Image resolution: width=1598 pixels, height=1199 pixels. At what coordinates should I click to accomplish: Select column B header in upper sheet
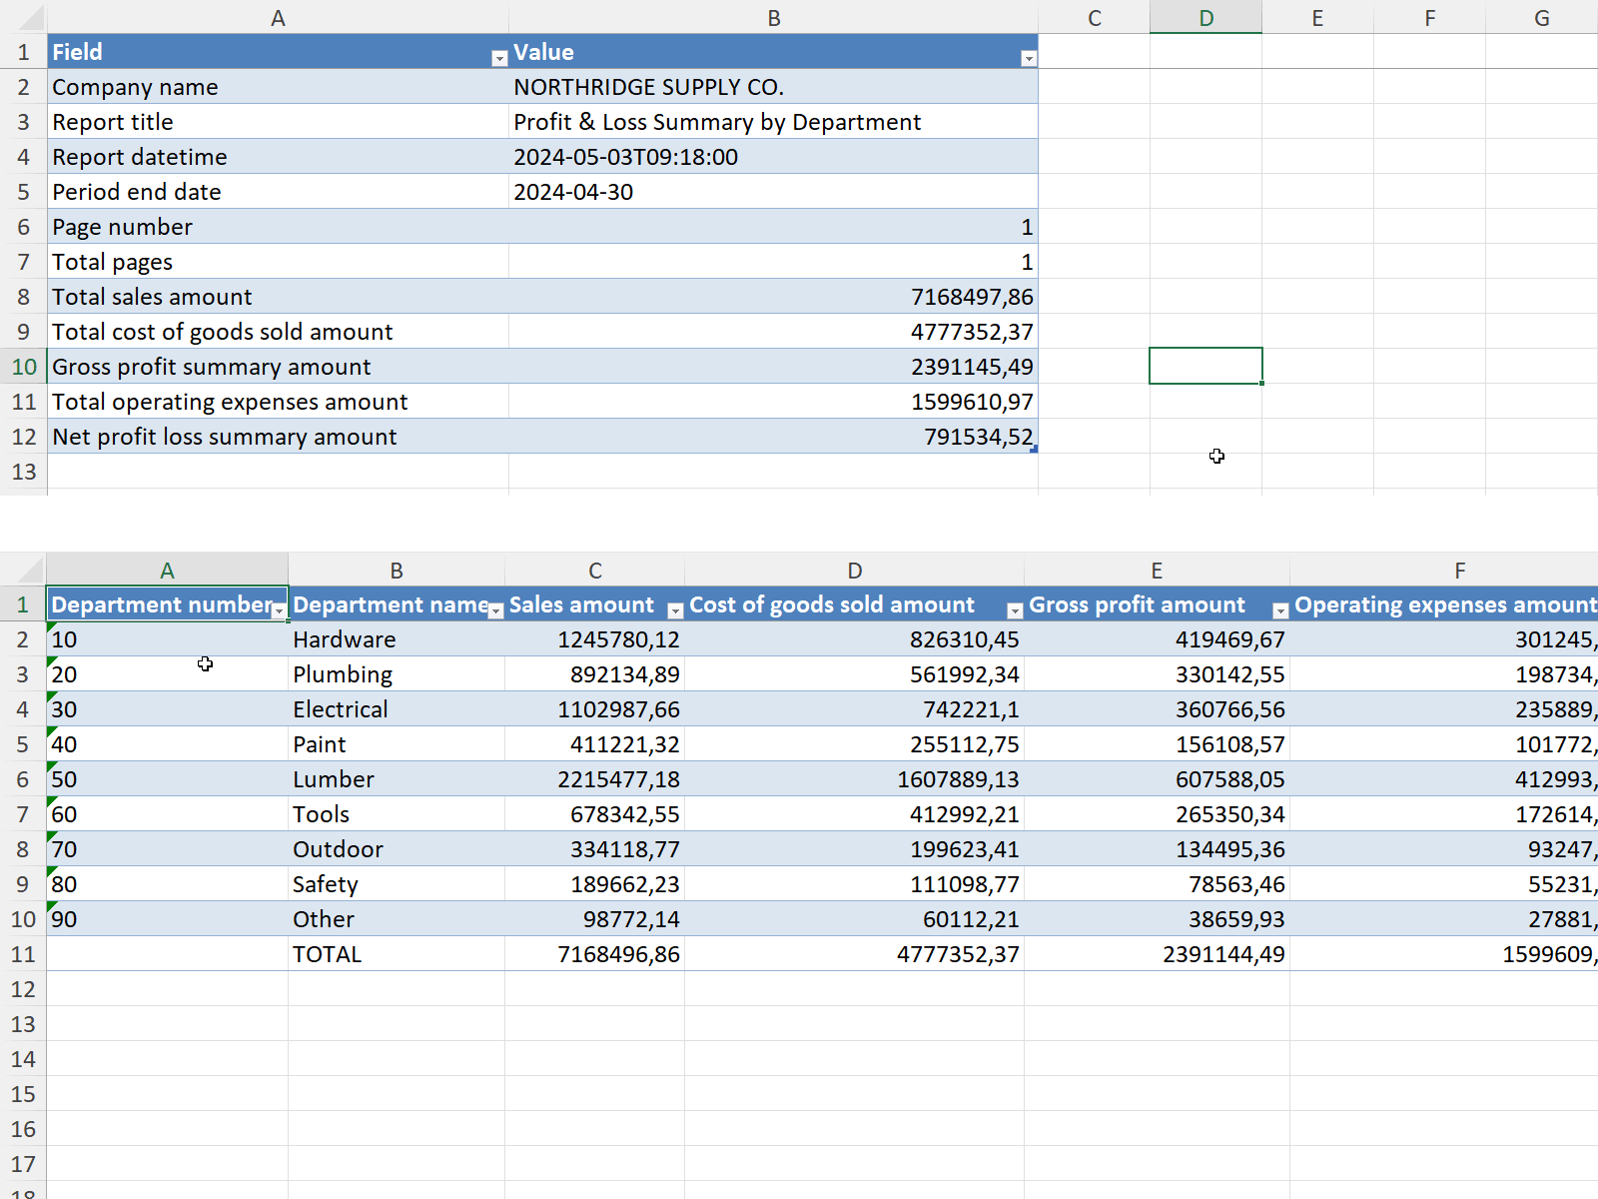773,18
